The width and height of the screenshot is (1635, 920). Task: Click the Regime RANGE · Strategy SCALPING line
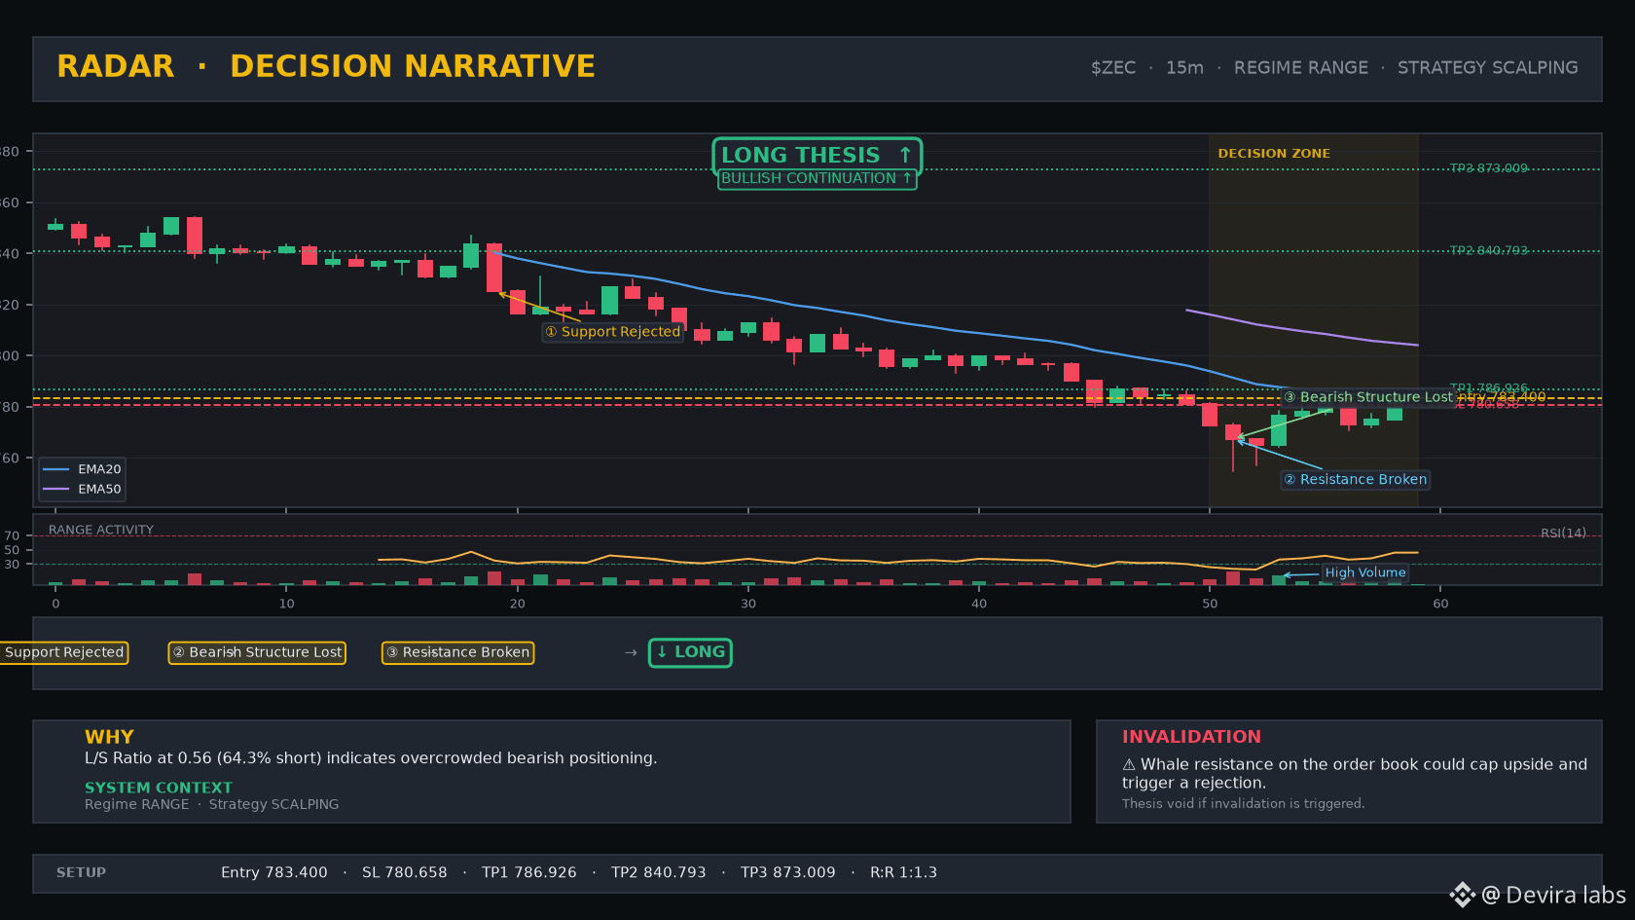pos(212,804)
